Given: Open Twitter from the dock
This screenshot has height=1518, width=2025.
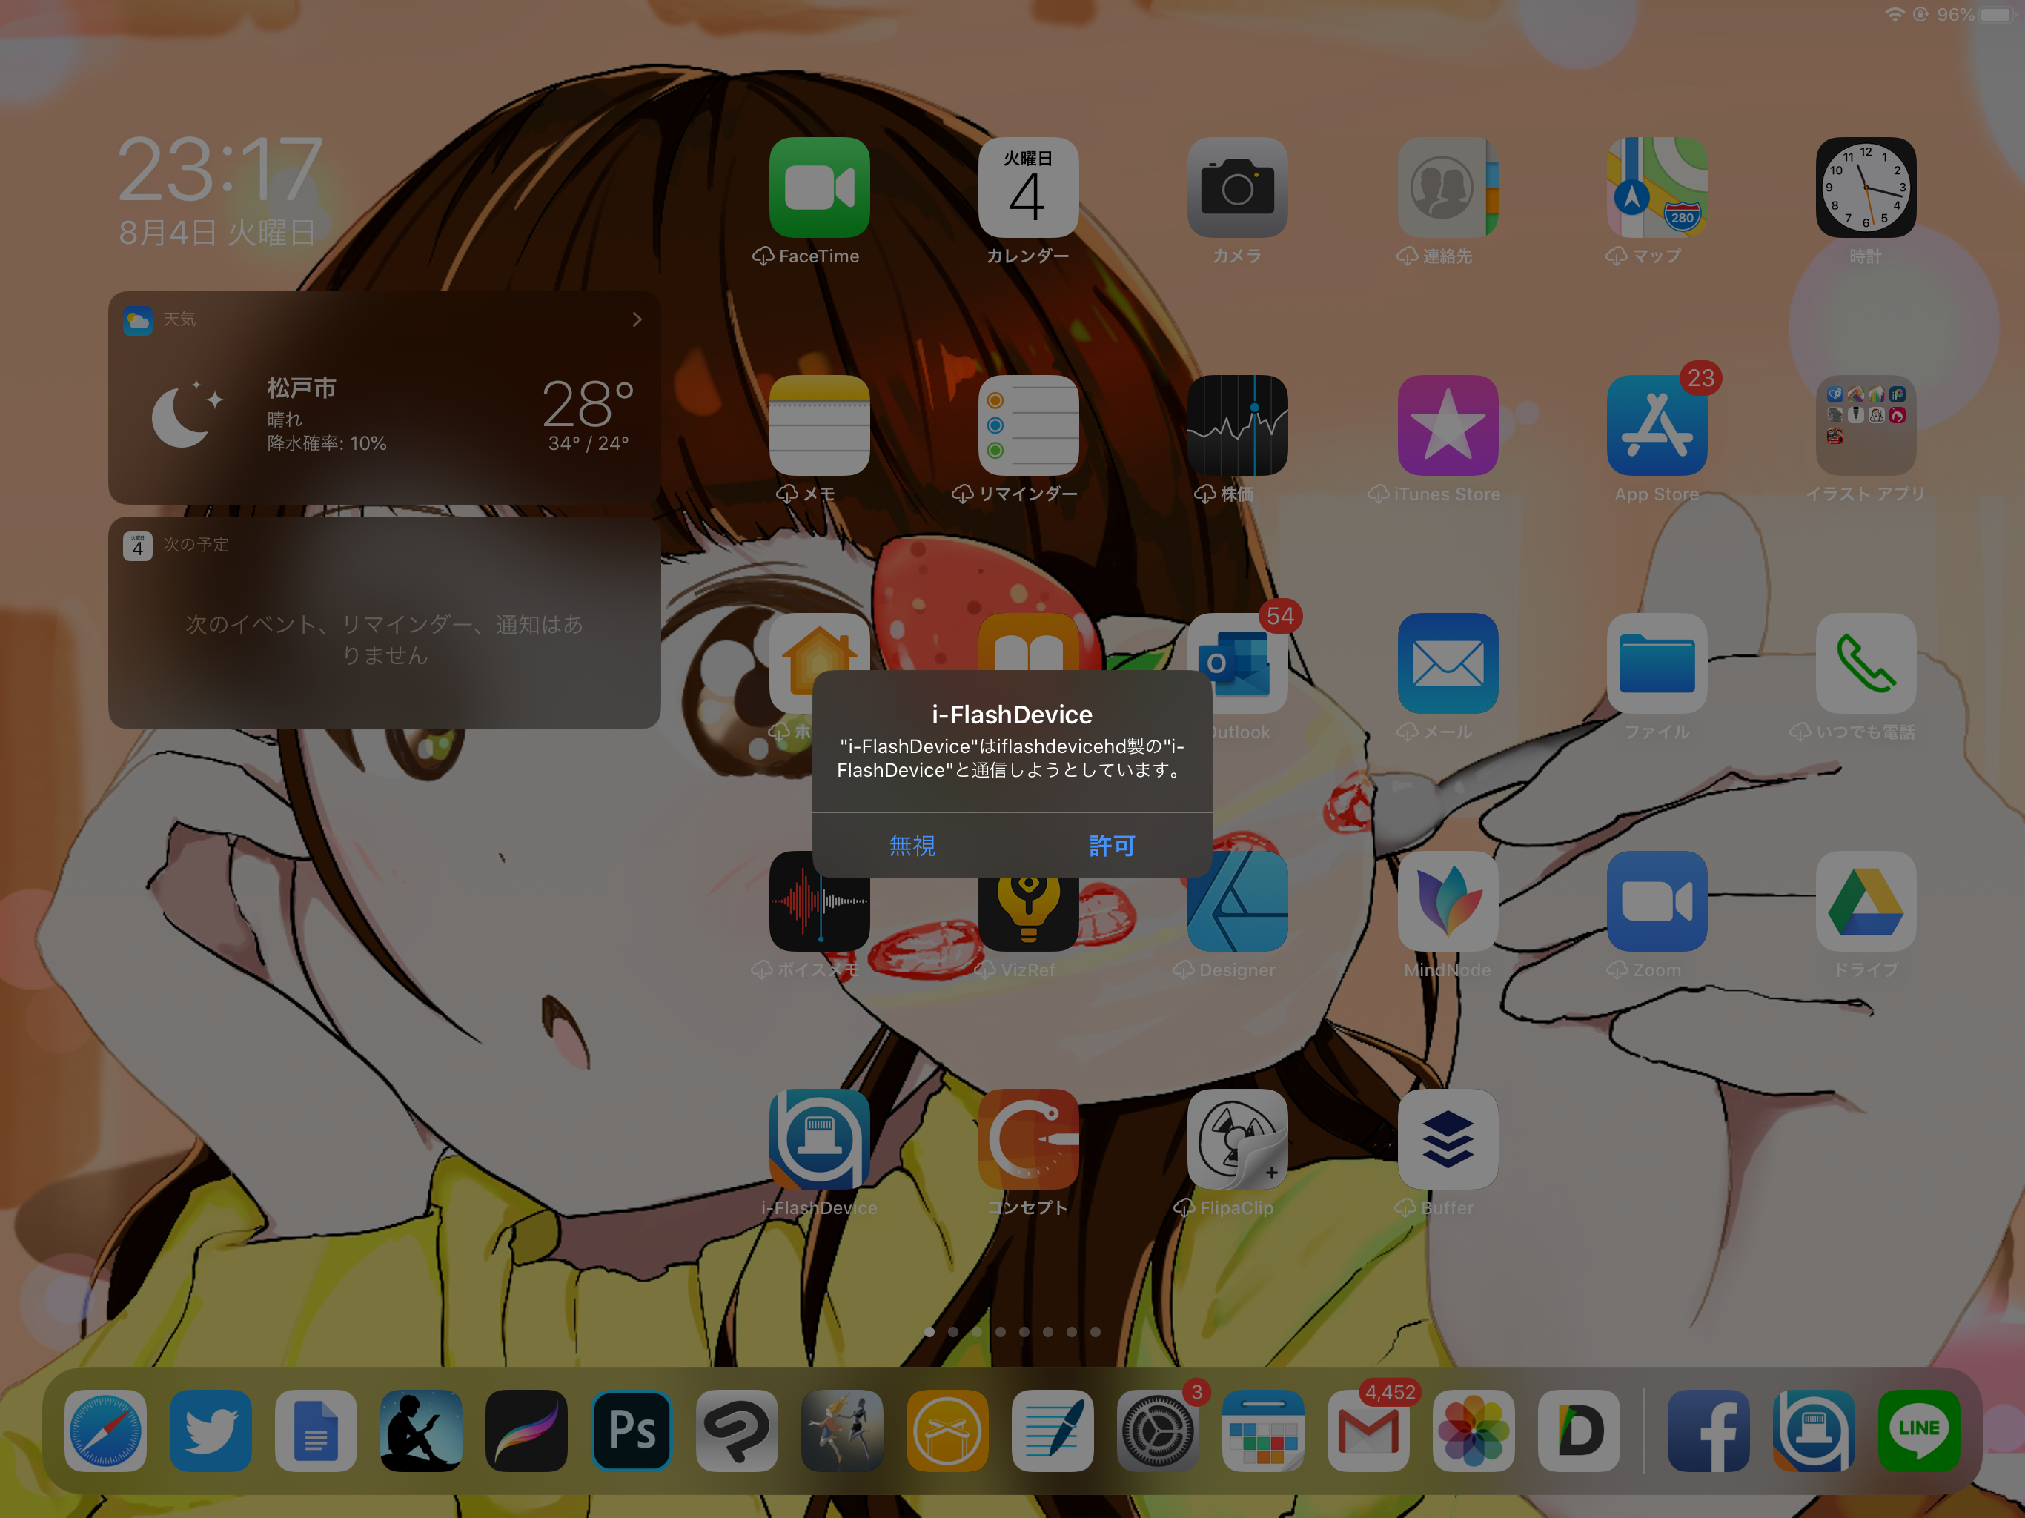Looking at the screenshot, I should coord(211,1430).
